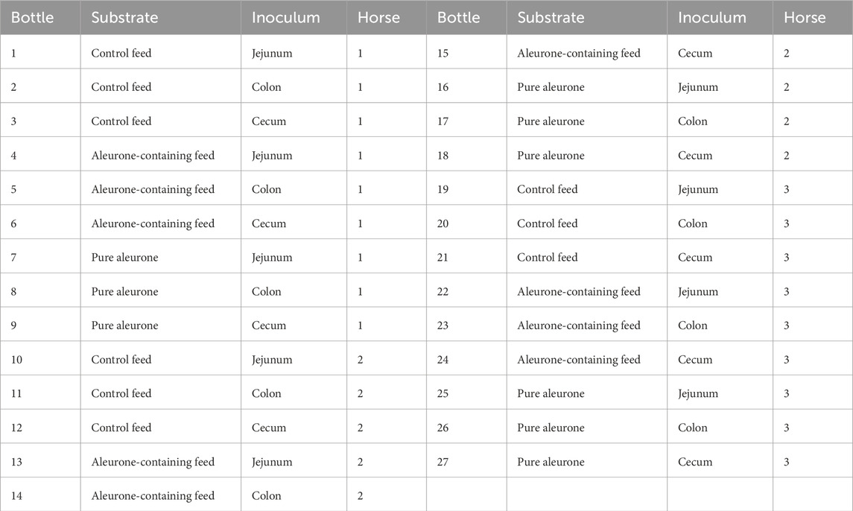Click the substrate cell for bottle 16
This screenshot has width=853, height=511.
pyautogui.click(x=551, y=87)
